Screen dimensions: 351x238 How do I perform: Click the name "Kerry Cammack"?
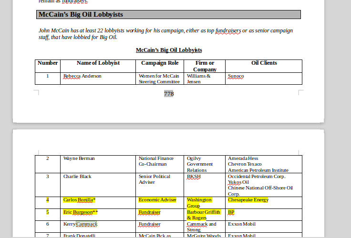[80, 224]
